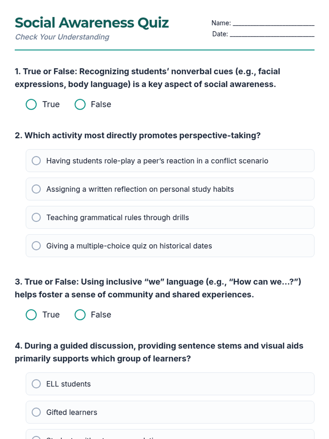Click question 4 guided discussion heading
The image size is (329, 439).
pos(159,352)
